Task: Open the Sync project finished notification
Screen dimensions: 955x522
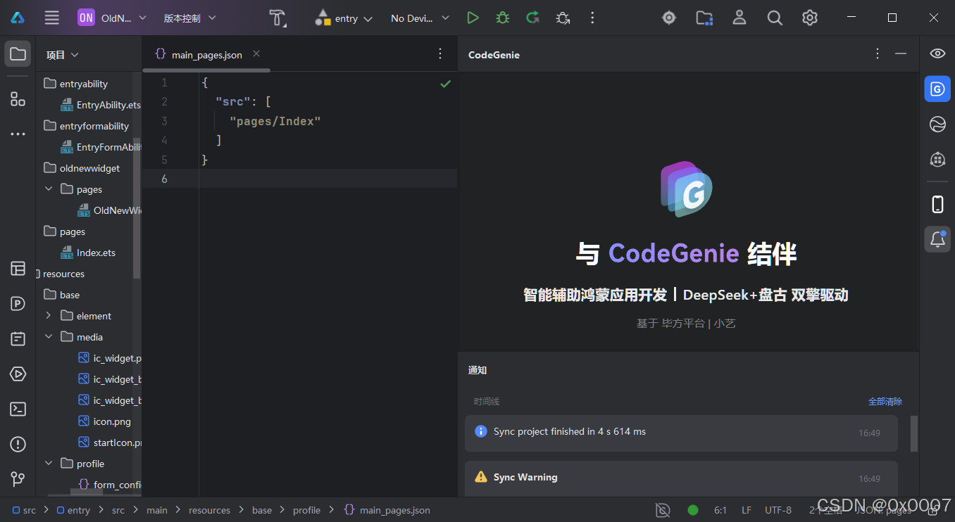Action: tap(681, 433)
